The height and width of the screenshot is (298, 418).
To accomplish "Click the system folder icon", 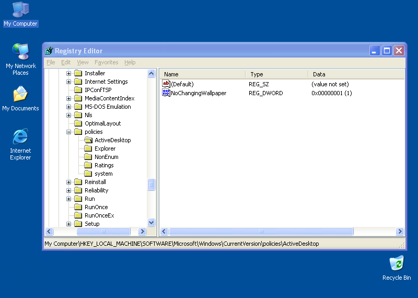I will click(x=88, y=174).
